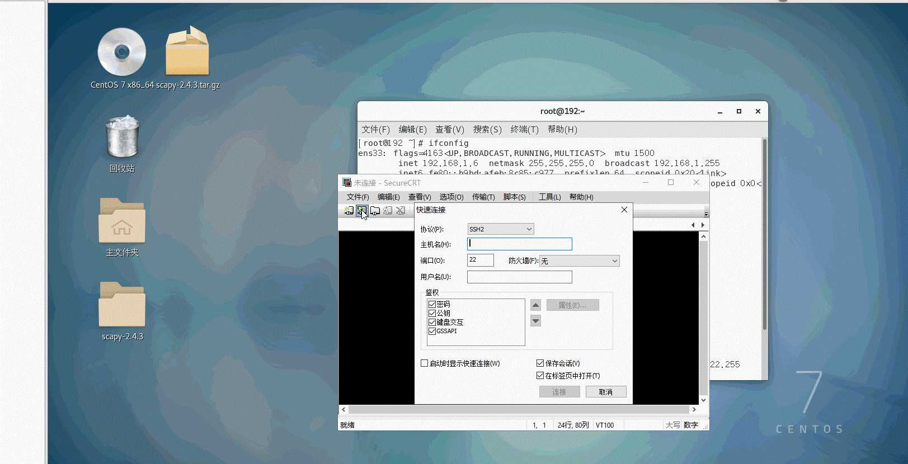
Task: Open SecureCRT 工具(L) menu
Action: click(x=549, y=197)
